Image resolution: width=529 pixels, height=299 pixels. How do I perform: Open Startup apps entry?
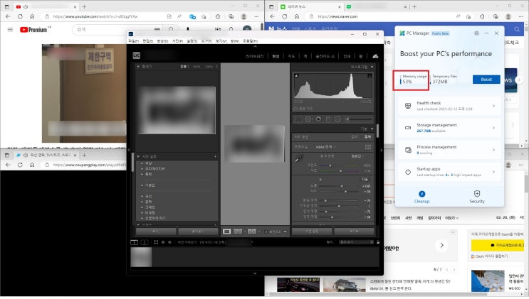(449, 171)
